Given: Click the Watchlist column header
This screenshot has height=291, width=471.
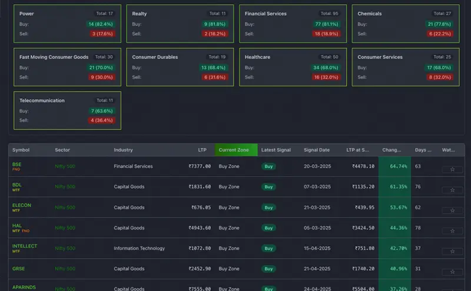Looking at the screenshot, I should (x=448, y=150).
